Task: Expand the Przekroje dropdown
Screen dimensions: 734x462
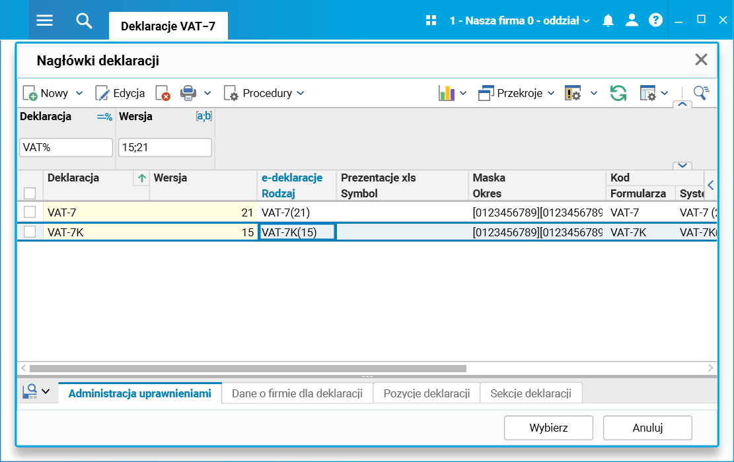Action: 549,94
